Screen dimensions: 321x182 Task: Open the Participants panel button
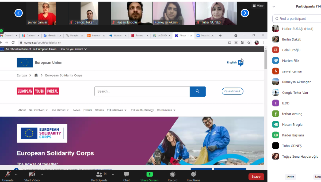(99, 176)
